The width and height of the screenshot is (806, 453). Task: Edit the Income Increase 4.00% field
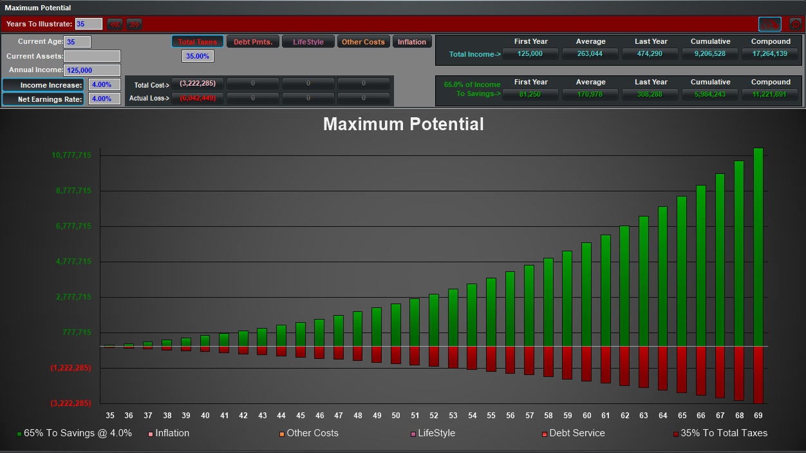click(104, 84)
